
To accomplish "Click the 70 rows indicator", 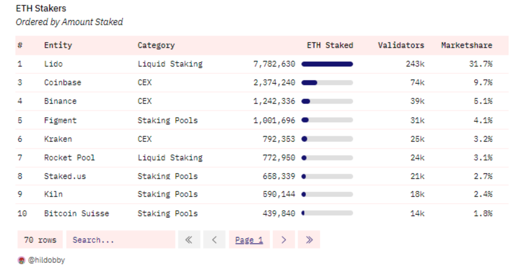I will [40, 240].
